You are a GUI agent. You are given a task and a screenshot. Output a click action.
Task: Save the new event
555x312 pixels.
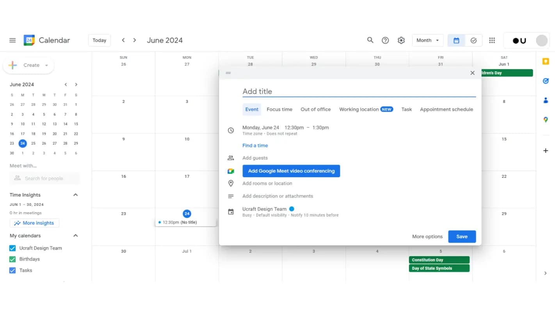462,236
